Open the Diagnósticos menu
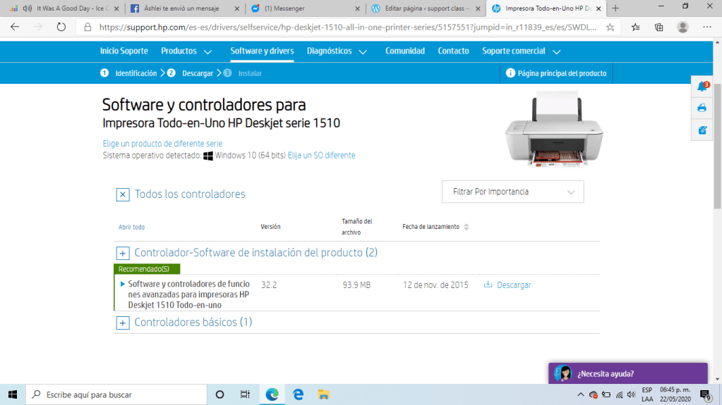Image resolution: width=722 pixels, height=405 pixels. click(337, 51)
